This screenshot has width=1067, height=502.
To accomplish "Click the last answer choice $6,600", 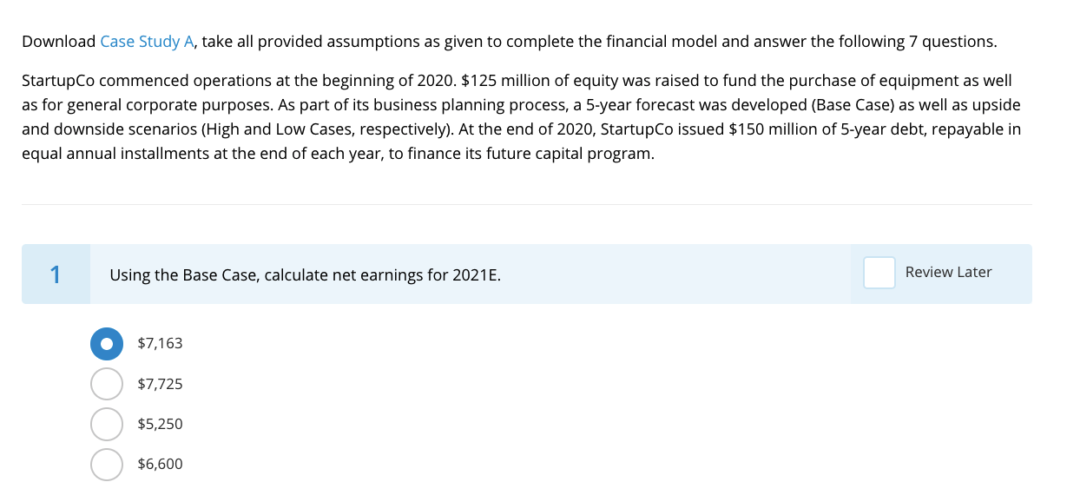I will 106,464.
